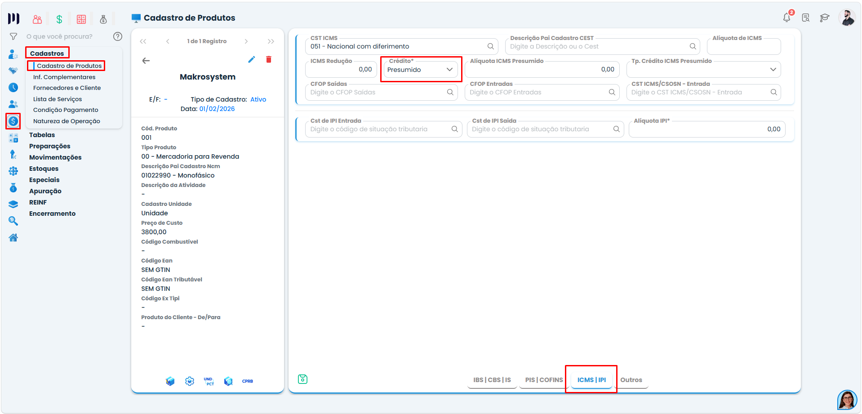
Task: Open the red calculator grid module
Action: tap(81, 19)
